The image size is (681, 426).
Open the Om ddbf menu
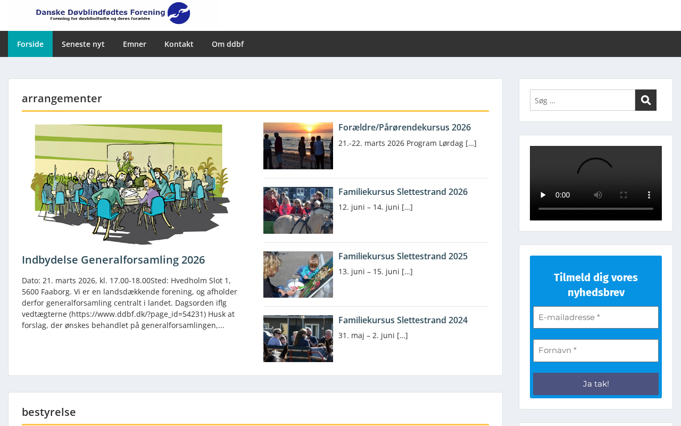coord(228,44)
